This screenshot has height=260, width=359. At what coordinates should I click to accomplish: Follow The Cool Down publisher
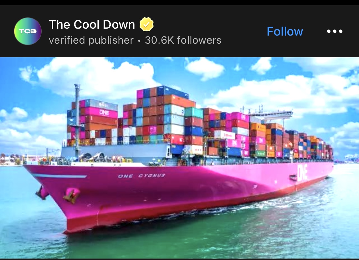[285, 31]
